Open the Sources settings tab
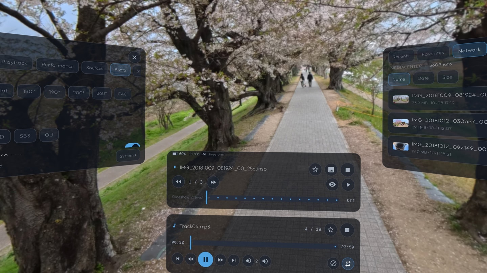 click(x=95, y=68)
